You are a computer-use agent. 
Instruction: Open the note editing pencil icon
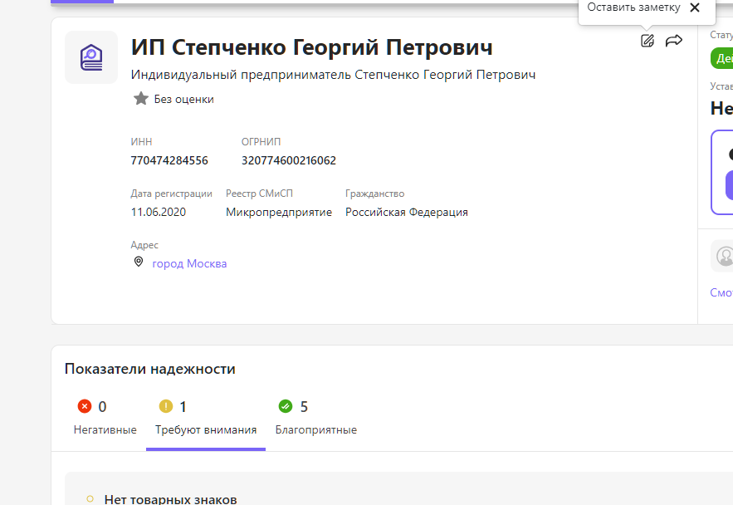647,40
